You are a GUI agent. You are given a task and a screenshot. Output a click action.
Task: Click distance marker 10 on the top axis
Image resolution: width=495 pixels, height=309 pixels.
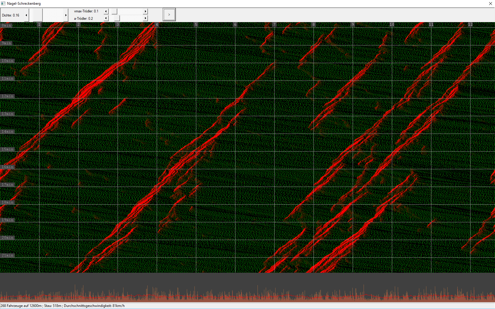click(x=392, y=24)
